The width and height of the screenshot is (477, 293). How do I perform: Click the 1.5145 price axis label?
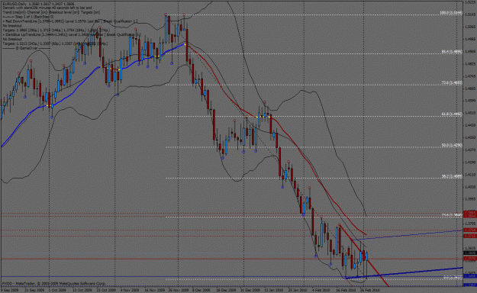point(470,14)
